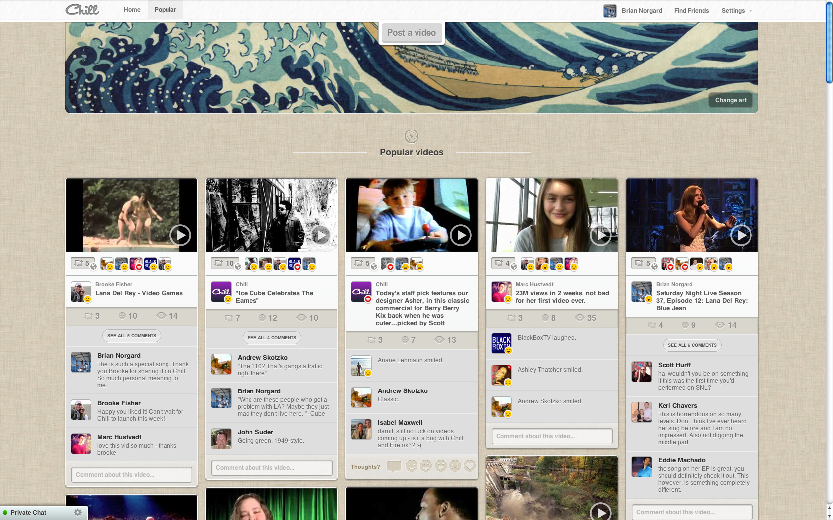Open the Video Games video title link

[139, 293]
